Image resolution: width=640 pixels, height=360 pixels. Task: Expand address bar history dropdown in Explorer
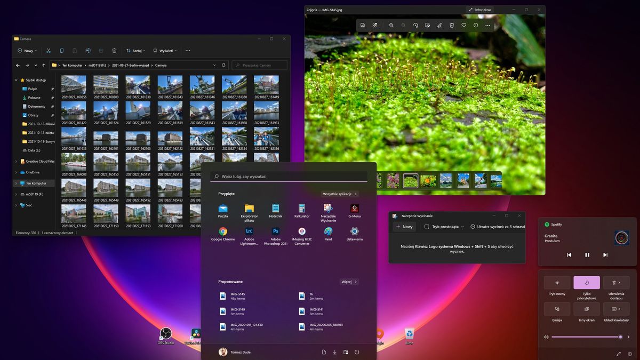coord(214,65)
